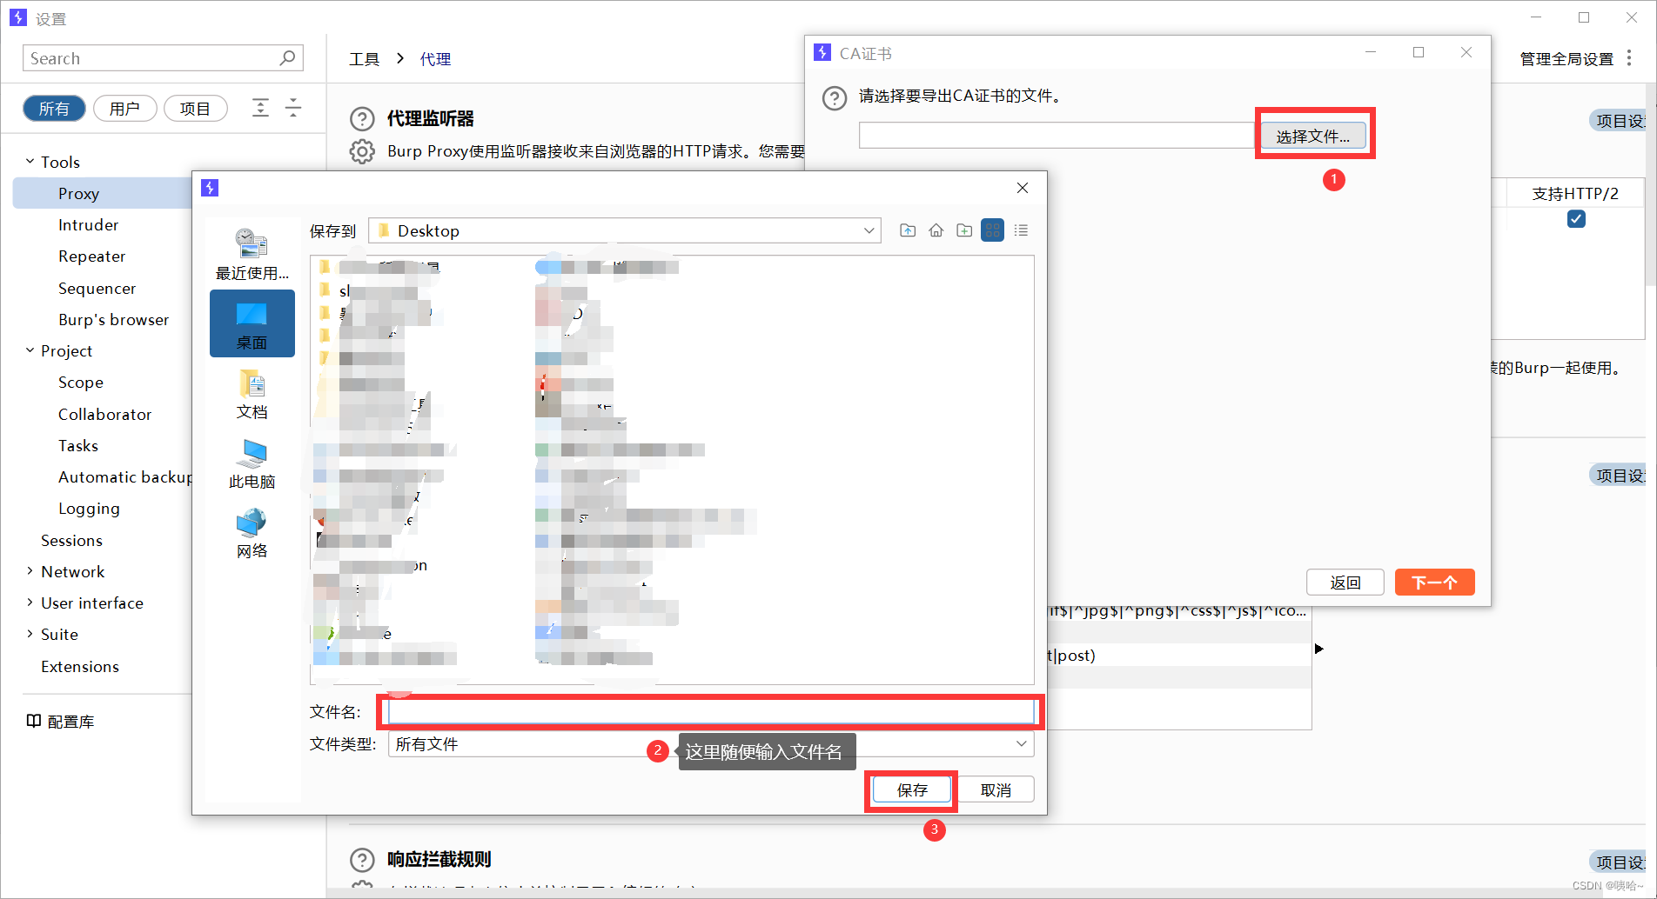Switch to icon grid view in save dialog
This screenshot has width=1657, height=899.
(x=992, y=230)
